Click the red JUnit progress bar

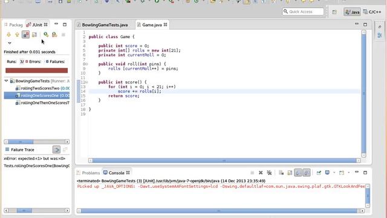(36, 70)
